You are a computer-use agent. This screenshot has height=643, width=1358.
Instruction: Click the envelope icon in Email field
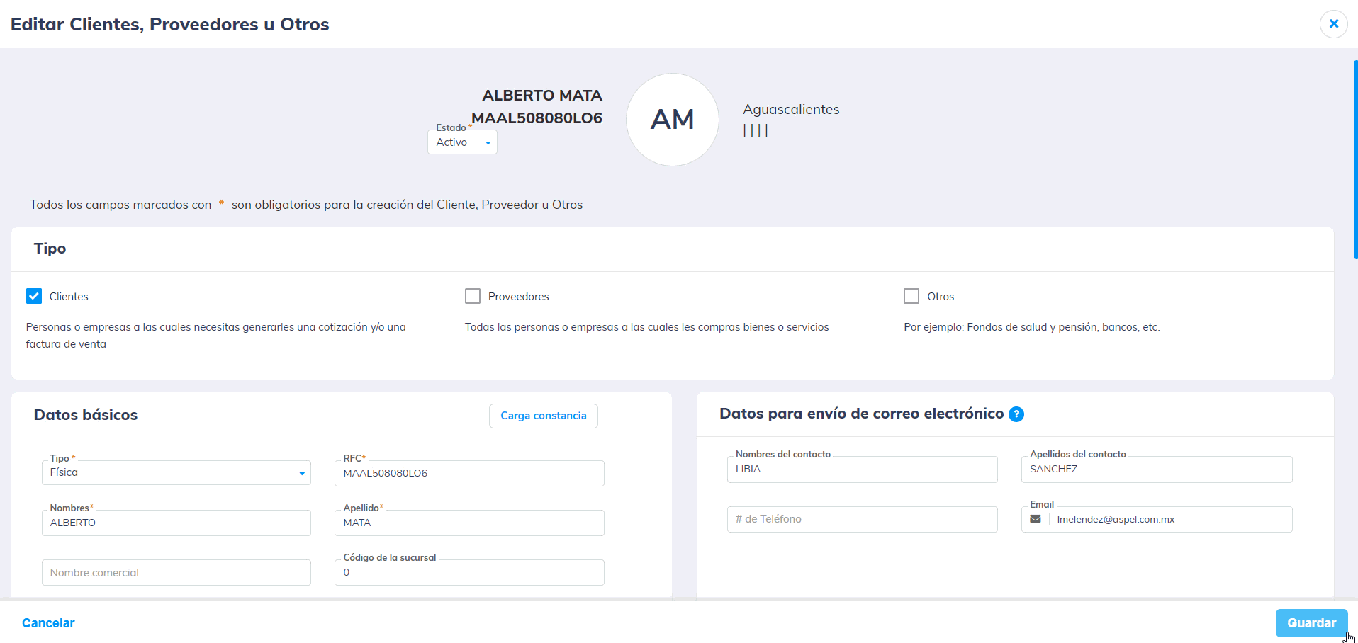(x=1036, y=519)
